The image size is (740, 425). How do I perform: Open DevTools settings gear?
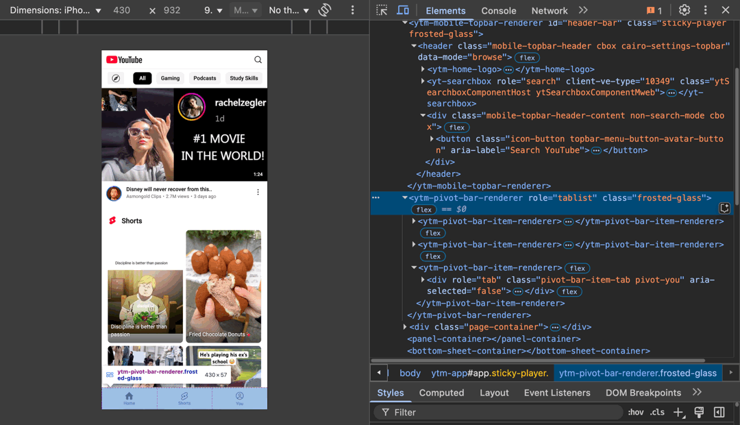coord(684,10)
